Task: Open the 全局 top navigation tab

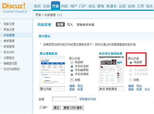Action: tap(46, 6)
